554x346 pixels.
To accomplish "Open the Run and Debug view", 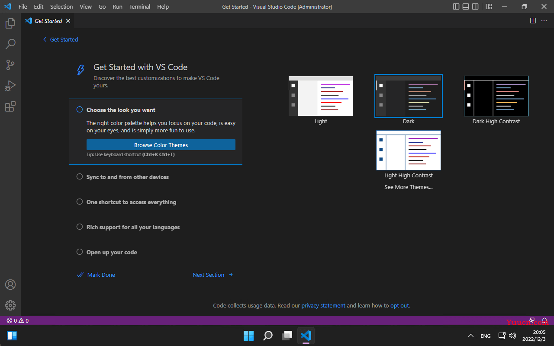I will pos(10,86).
